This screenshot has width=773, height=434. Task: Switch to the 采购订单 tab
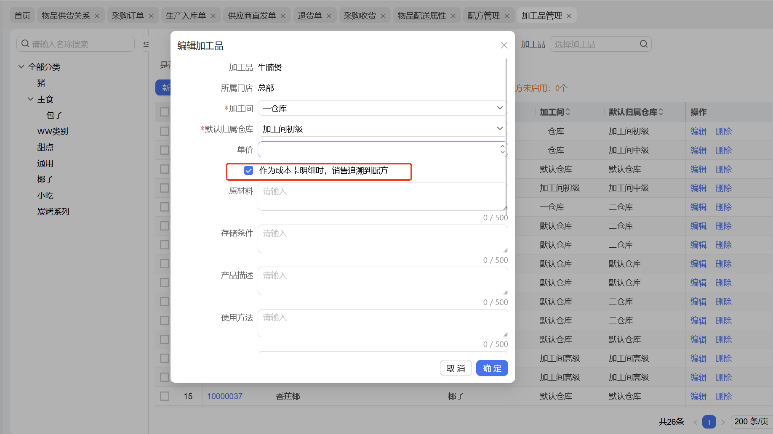coord(128,16)
